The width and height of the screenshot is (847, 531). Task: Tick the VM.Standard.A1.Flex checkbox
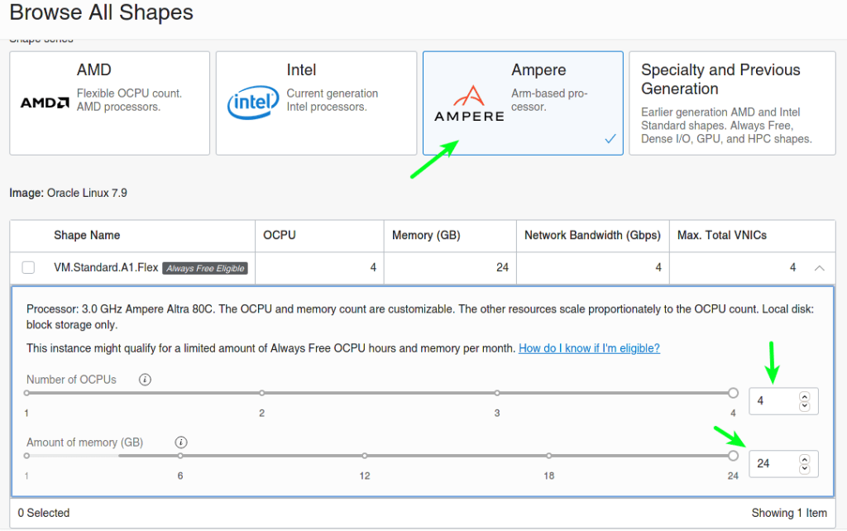click(28, 267)
